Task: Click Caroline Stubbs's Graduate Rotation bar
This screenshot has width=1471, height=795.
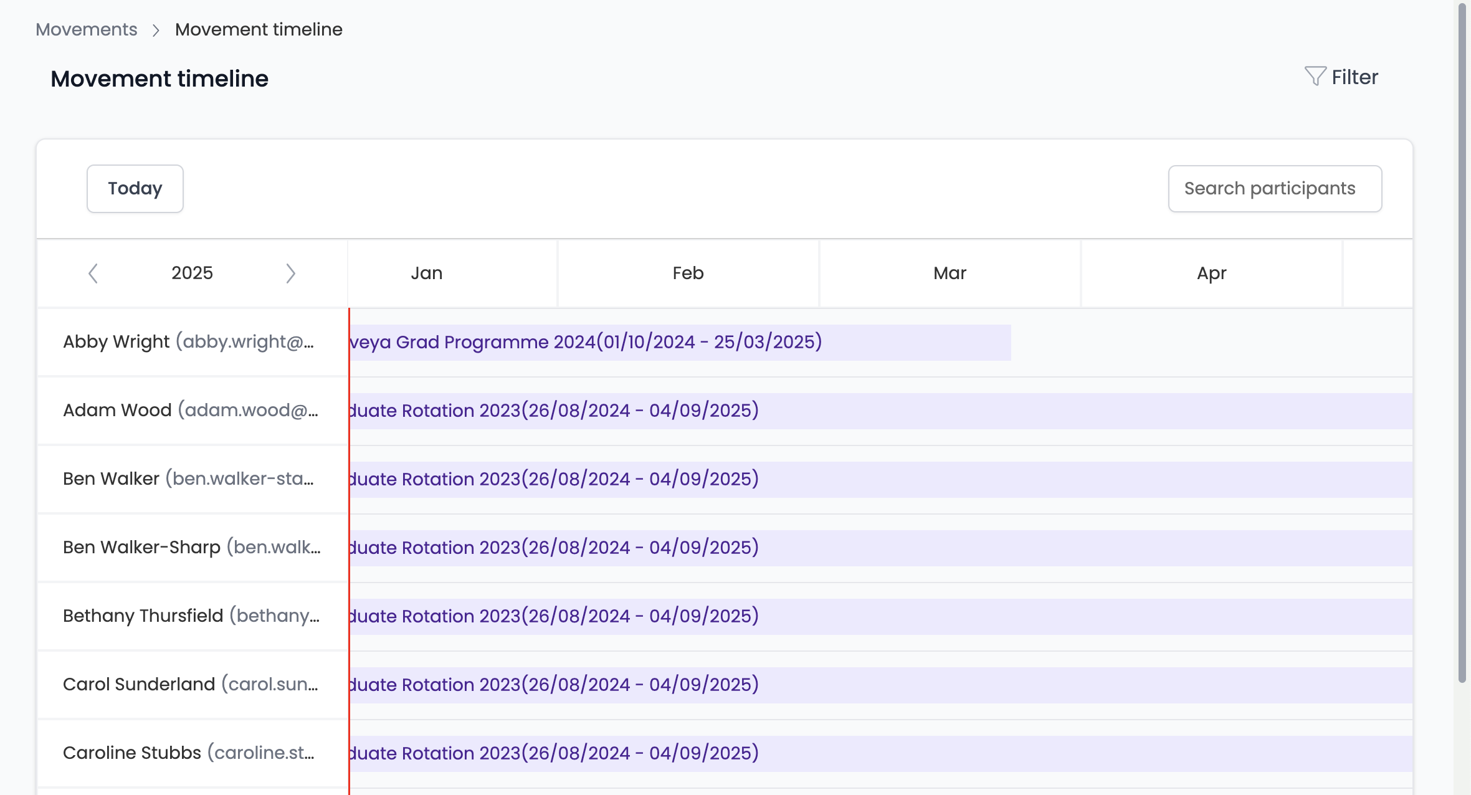Action: coord(880,753)
